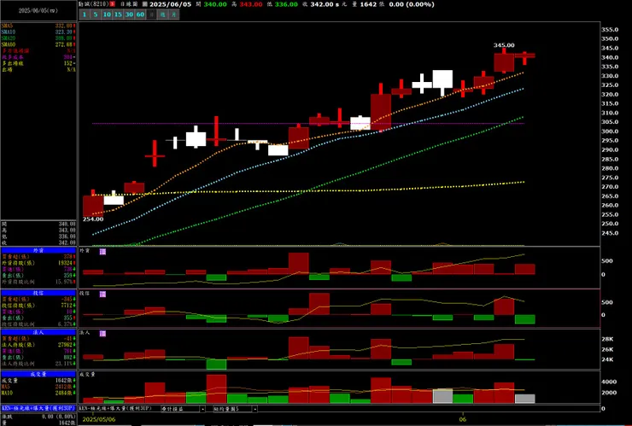Open the settings icon in the 外資 panel

click(x=102, y=252)
